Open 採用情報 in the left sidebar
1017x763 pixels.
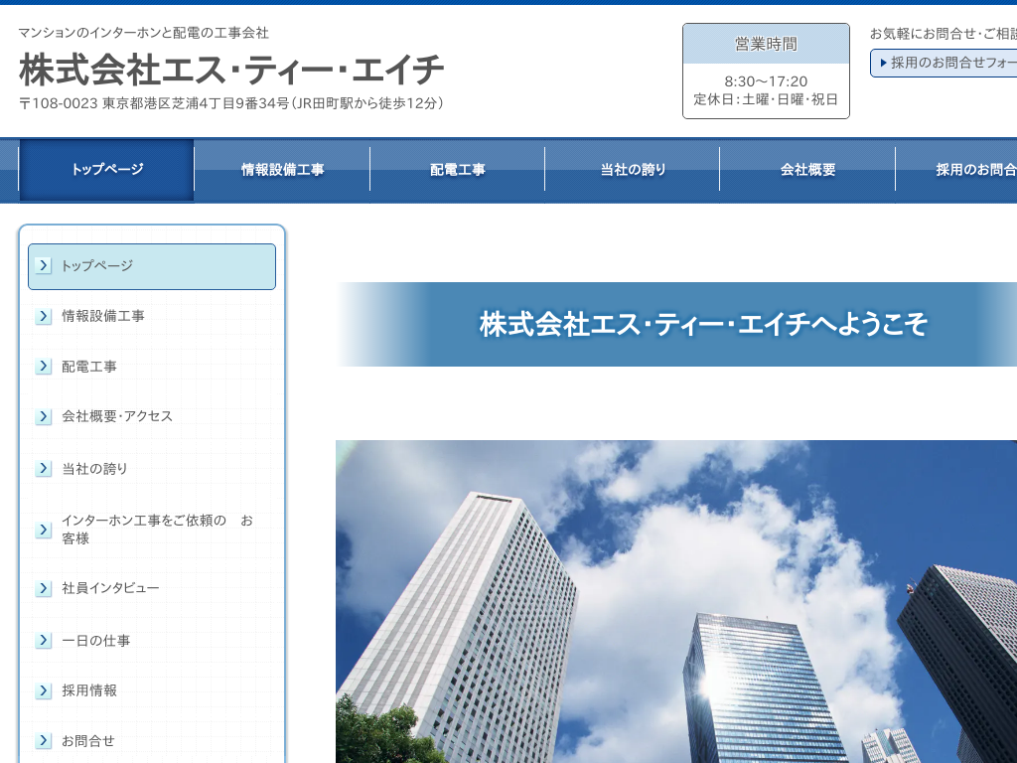click(x=152, y=690)
